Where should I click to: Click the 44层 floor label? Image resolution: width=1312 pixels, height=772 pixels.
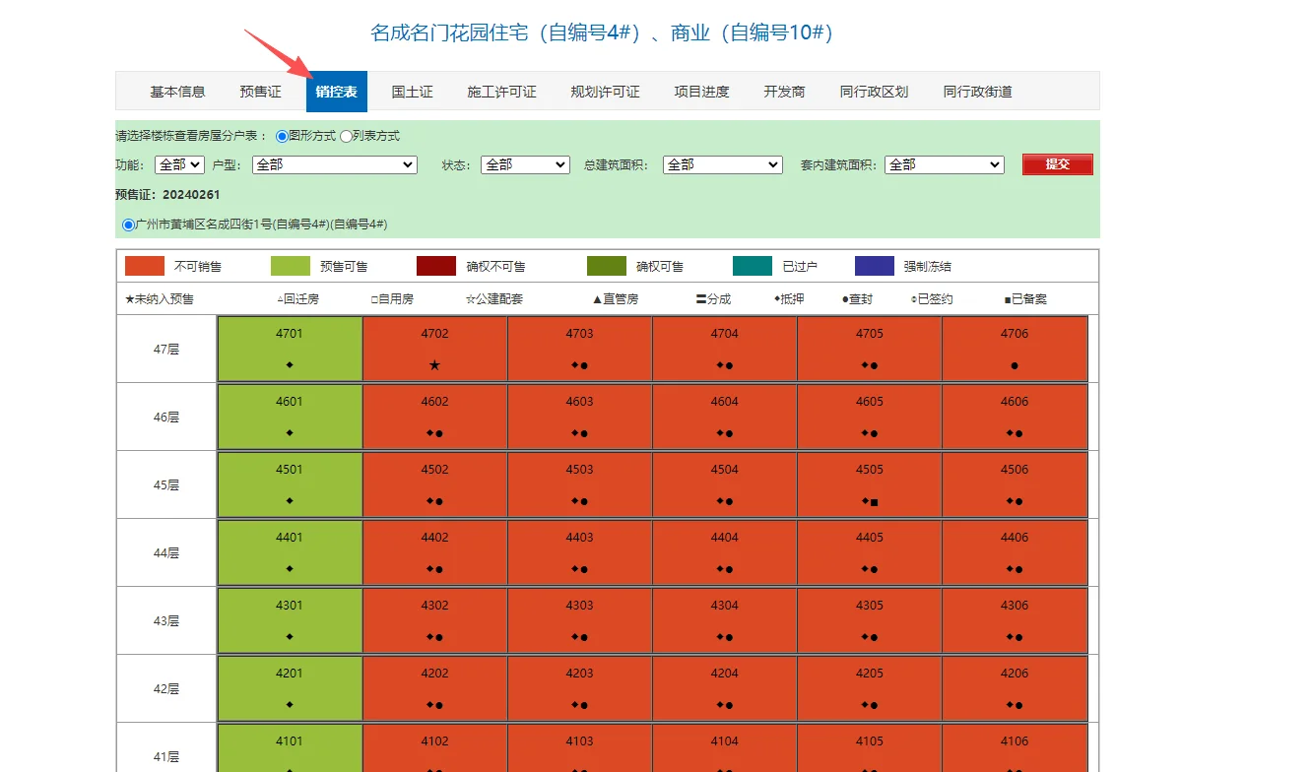point(166,553)
